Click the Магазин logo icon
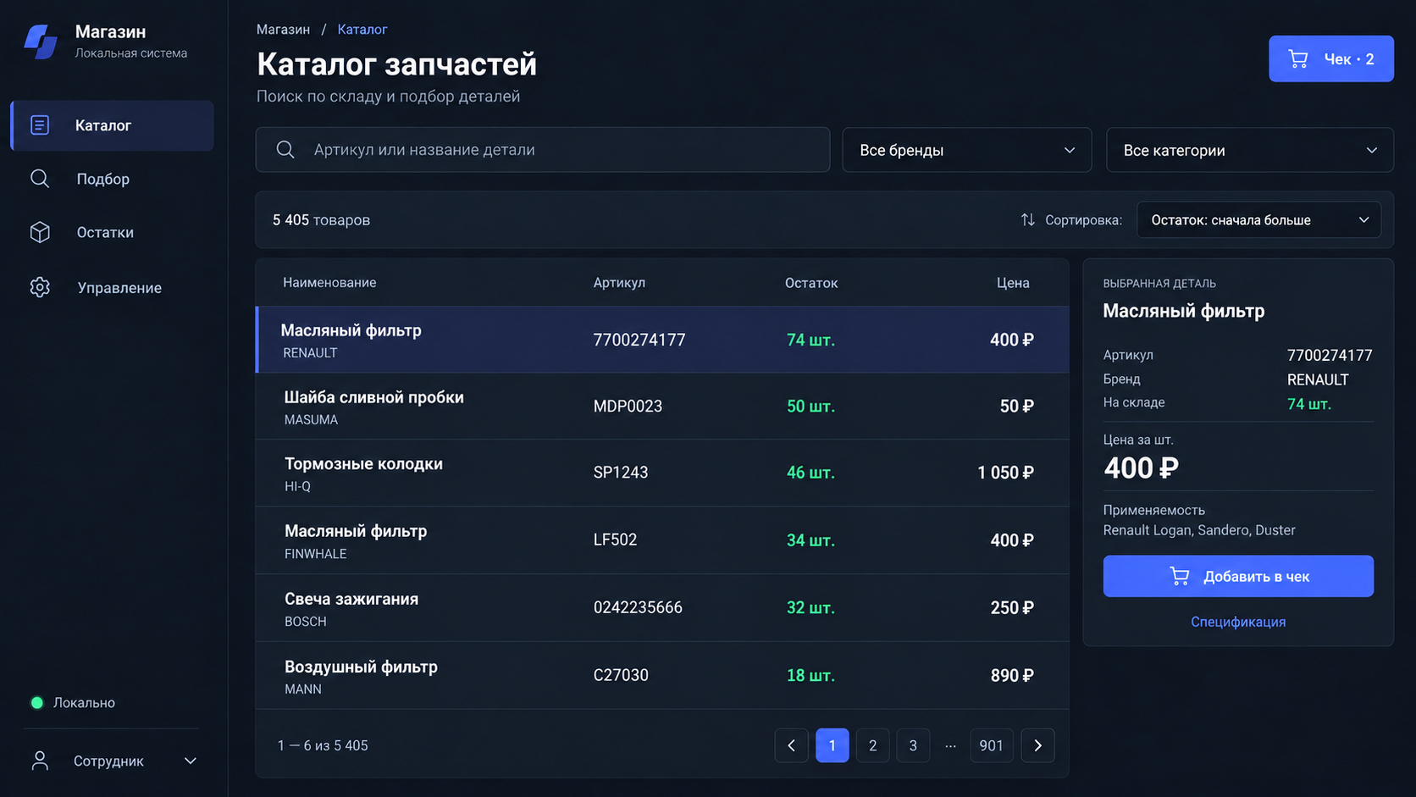The height and width of the screenshot is (797, 1416). coord(40,42)
